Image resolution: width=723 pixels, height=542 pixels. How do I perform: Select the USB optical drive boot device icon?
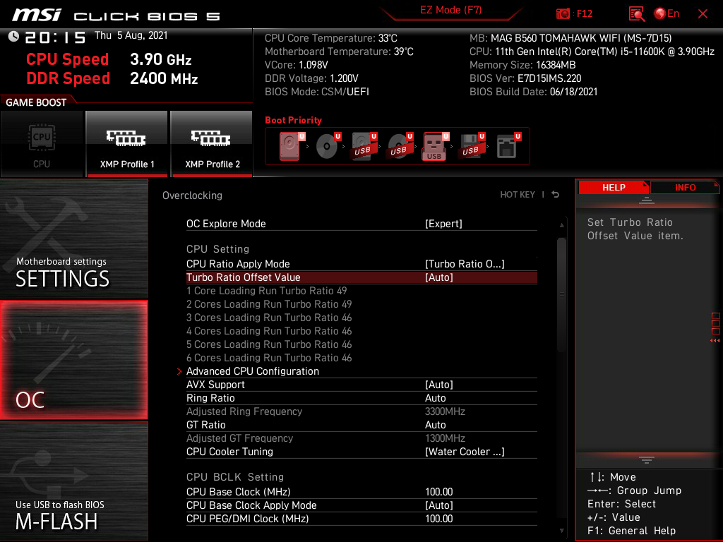[x=400, y=146]
